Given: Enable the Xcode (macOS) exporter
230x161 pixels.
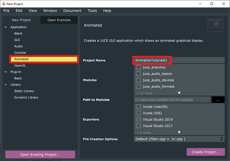Looking at the screenshot, I should 138,107.
